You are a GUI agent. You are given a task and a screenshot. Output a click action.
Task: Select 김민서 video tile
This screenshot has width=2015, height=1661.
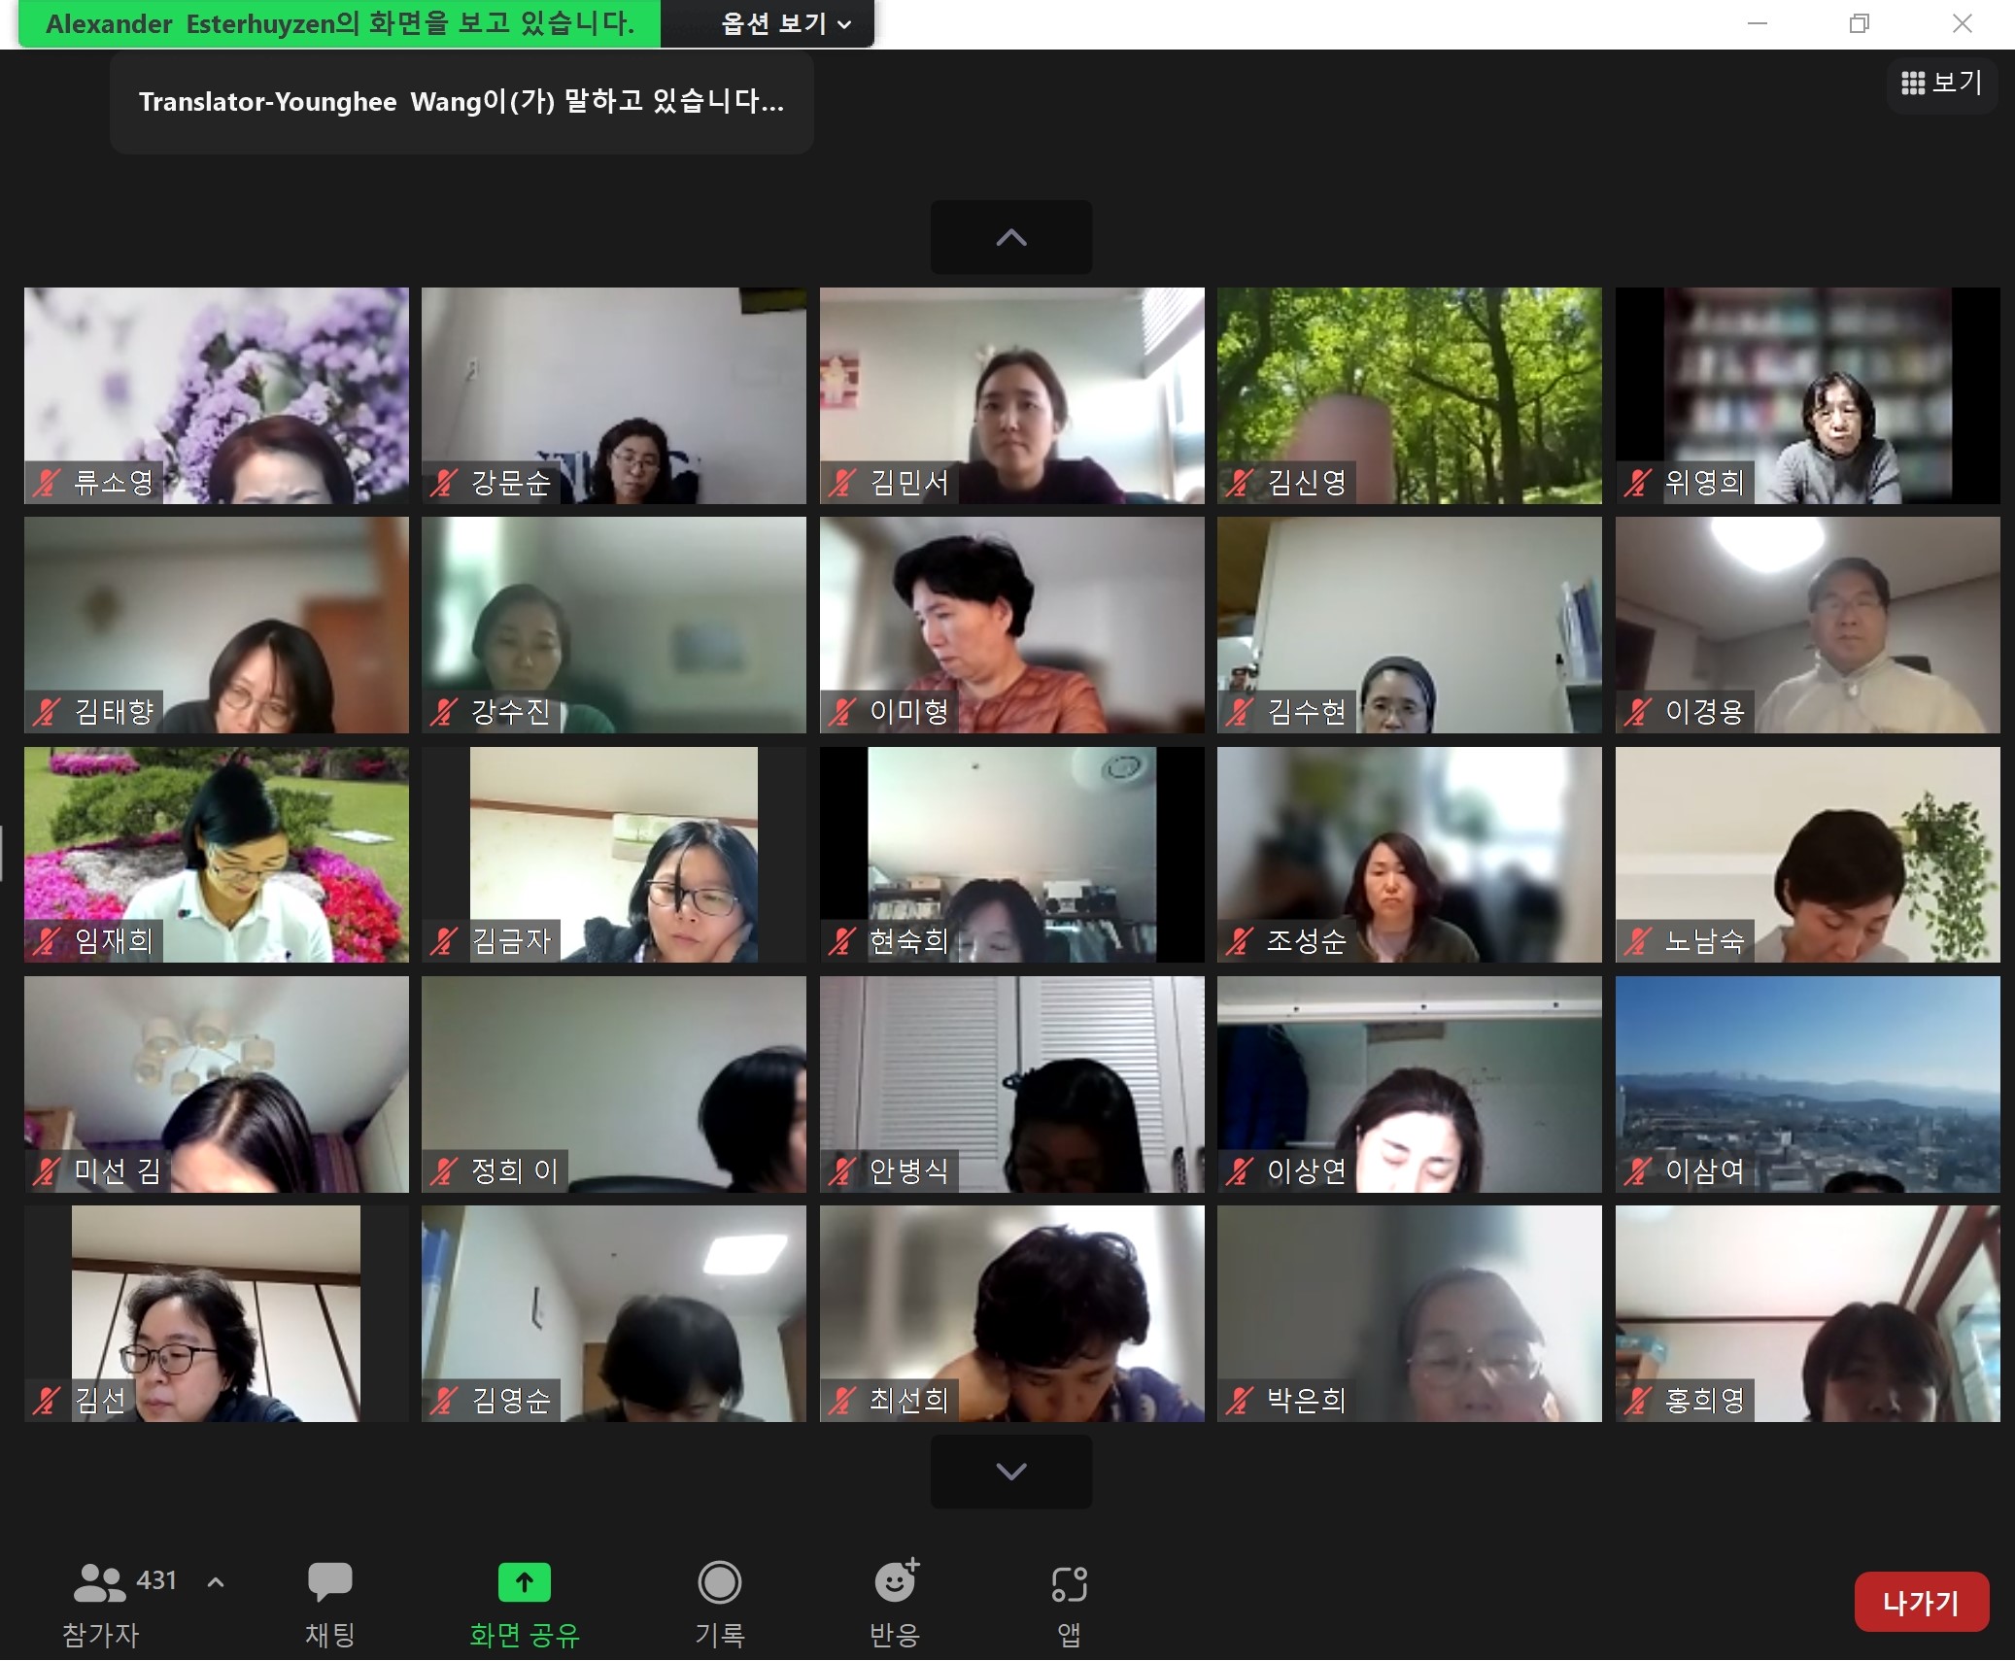point(1012,395)
